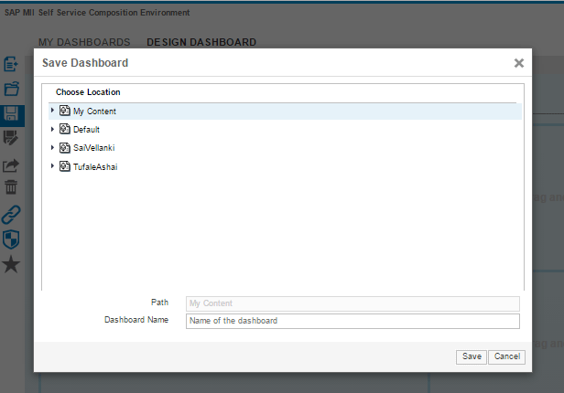Image resolution: width=564 pixels, height=393 pixels.
Task: Expand the SaiVellanki folder arrow
Action: (52, 148)
